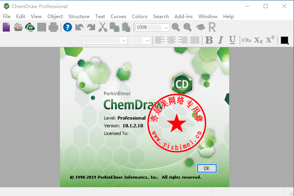Toggle superscript X2 formatting
The height and width of the screenshot is (196, 294).
pos(270,39)
